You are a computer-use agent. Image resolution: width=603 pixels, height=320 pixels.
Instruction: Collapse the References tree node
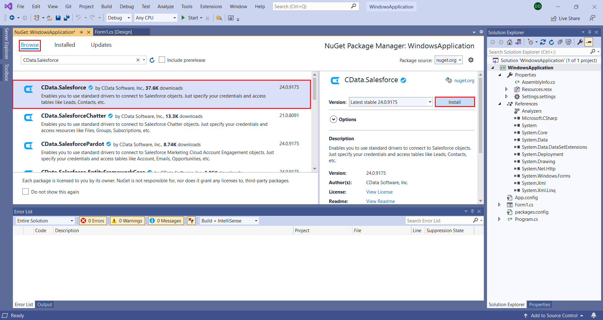tap(500, 104)
